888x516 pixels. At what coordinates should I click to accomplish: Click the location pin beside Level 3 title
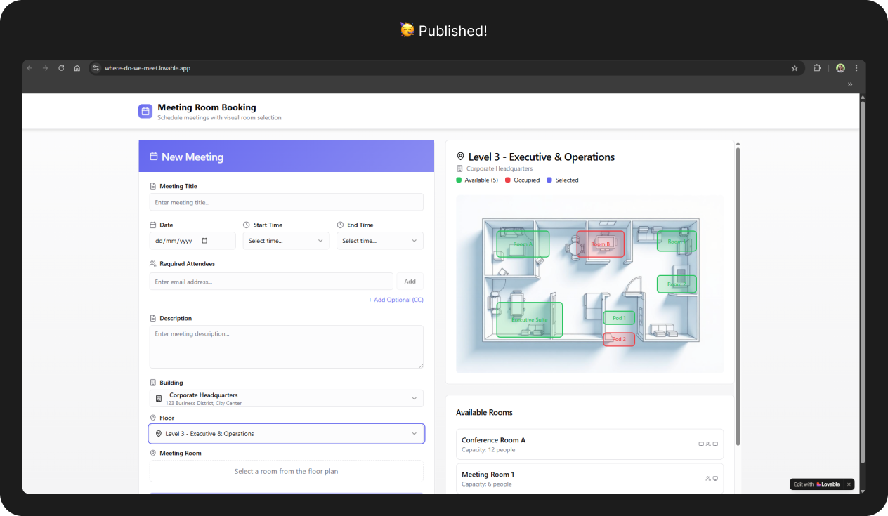click(x=460, y=157)
